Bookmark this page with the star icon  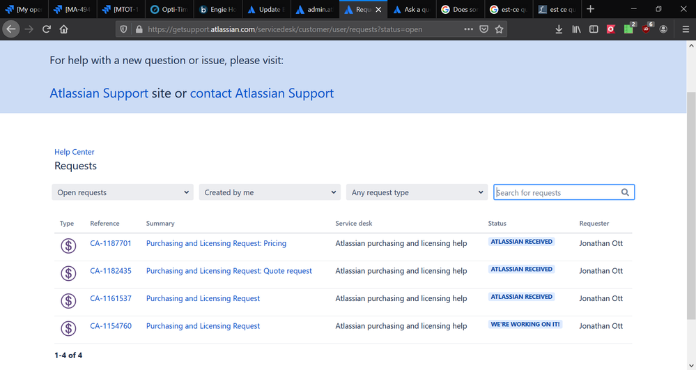click(x=499, y=29)
